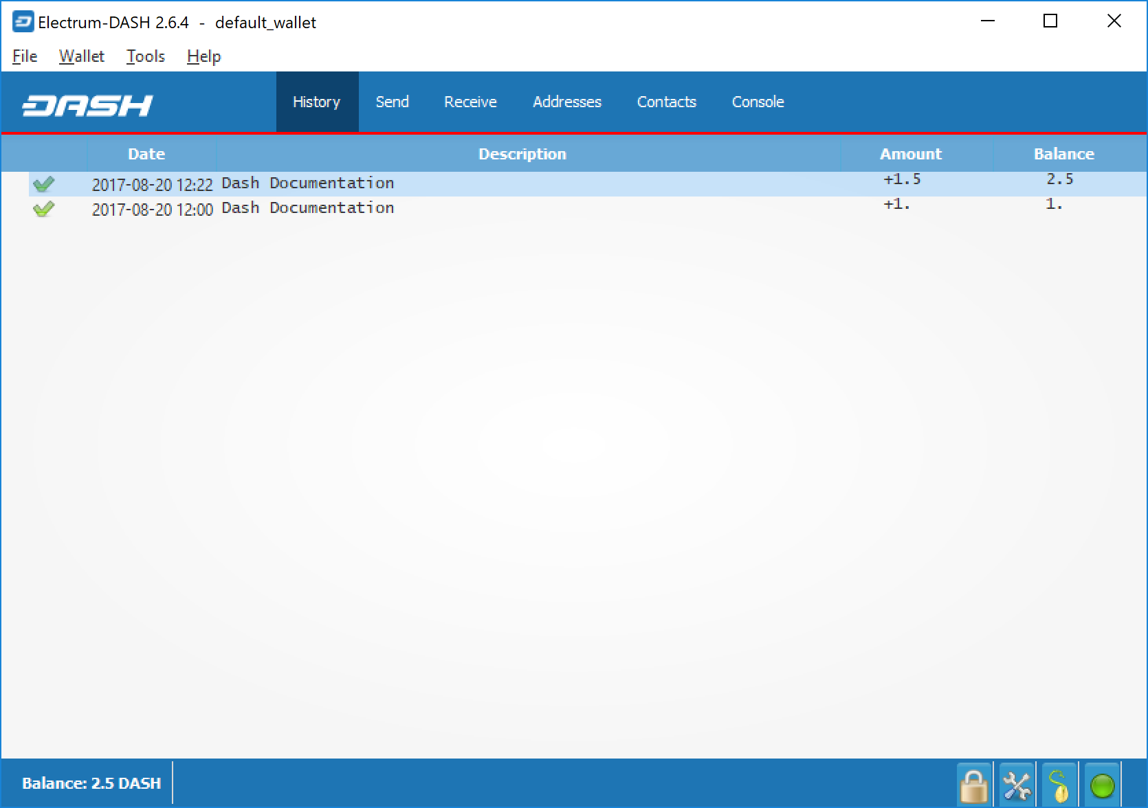
Task: Switch to the Receive tab
Action: [470, 102]
